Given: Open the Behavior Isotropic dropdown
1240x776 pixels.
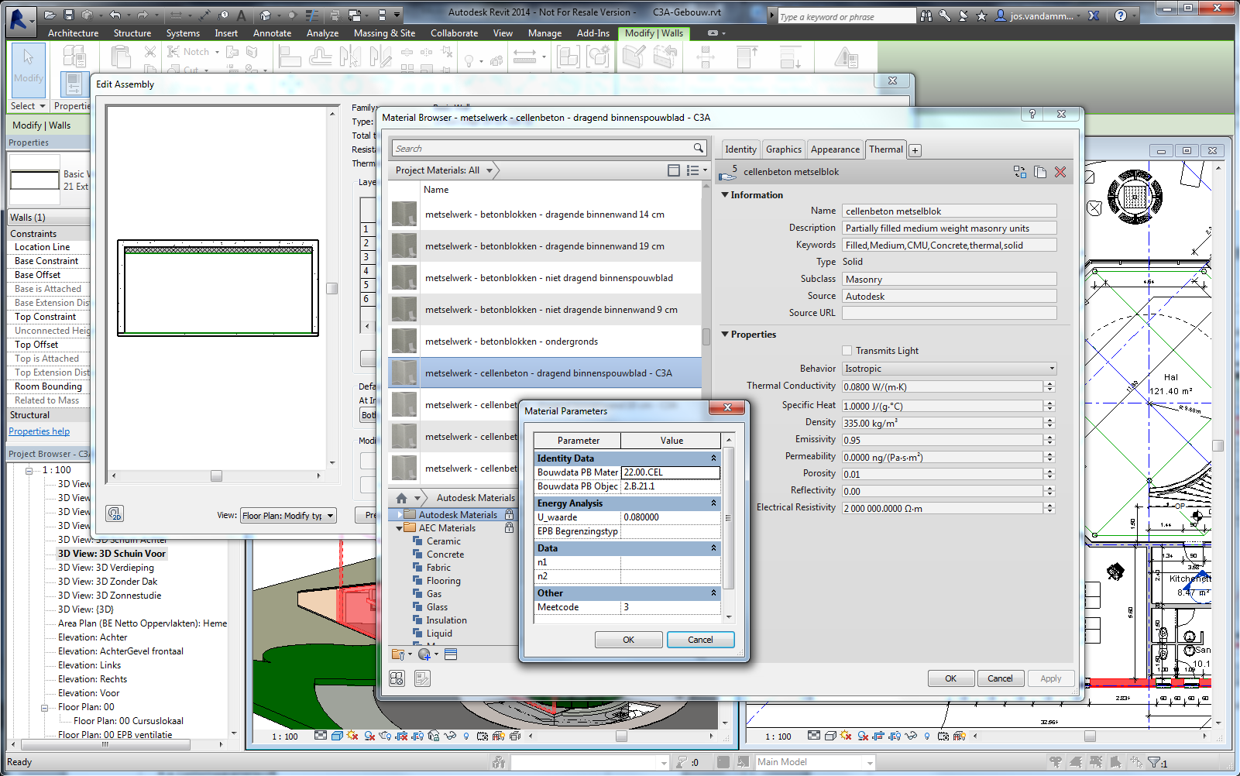Looking at the screenshot, I should pyautogui.click(x=1052, y=369).
